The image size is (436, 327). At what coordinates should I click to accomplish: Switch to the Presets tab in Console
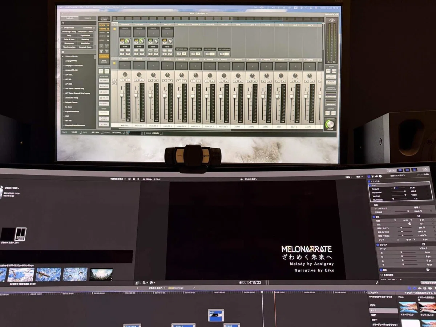point(88,18)
